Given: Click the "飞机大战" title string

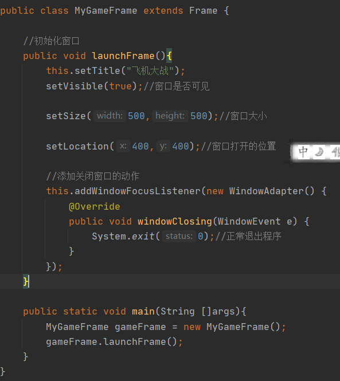Looking at the screenshot, I should [150, 71].
